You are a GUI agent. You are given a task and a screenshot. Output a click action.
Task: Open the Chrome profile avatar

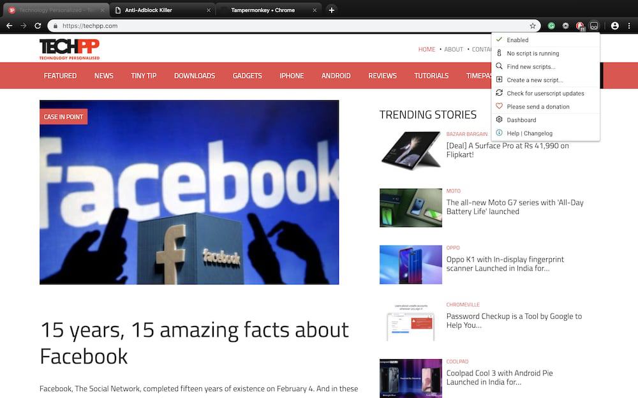point(615,26)
